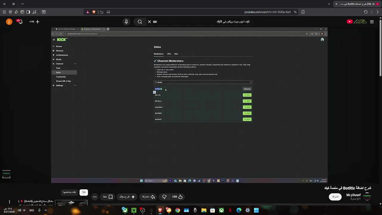Open YouTube notifications bell
This screenshot has height=215, width=382.
pyautogui.click(x=20, y=21)
